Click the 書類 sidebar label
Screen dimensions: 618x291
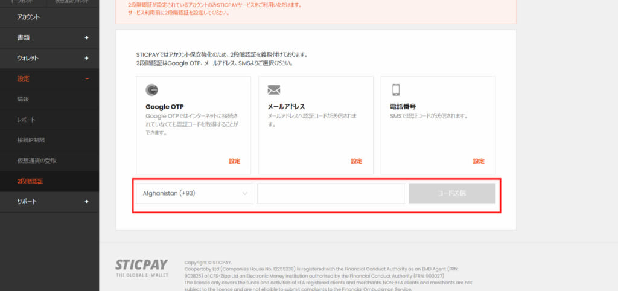tap(24, 38)
